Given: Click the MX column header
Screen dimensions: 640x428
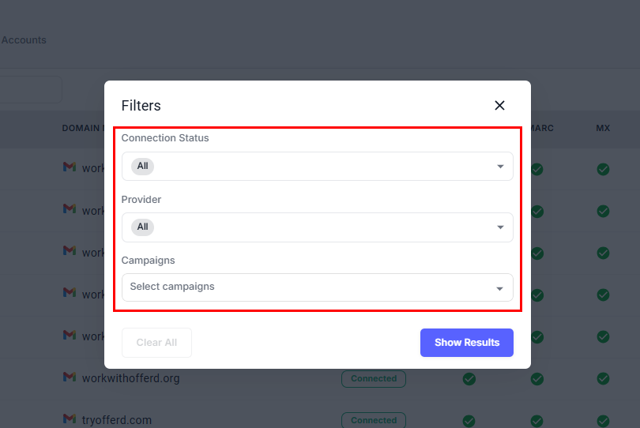Looking at the screenshot, I should pos(603,128).
